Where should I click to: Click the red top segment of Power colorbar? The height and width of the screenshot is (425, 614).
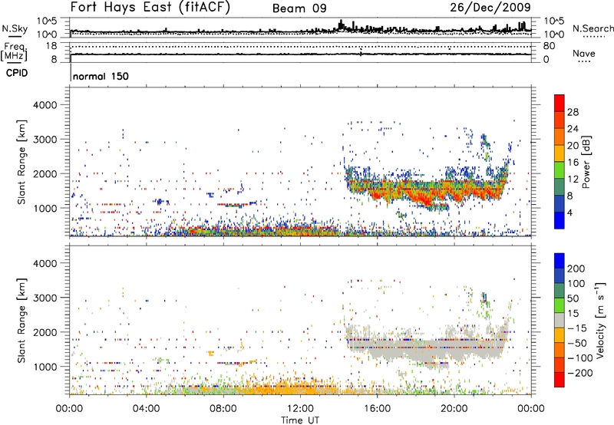click(560, 103)
